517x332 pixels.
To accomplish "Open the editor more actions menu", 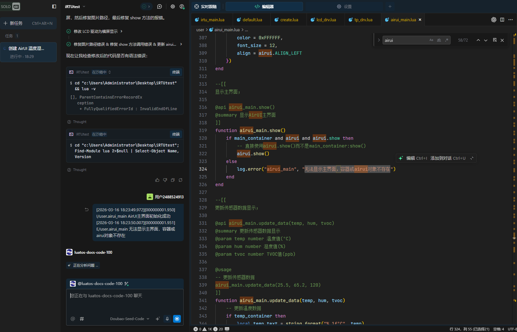I will [511, 20].
